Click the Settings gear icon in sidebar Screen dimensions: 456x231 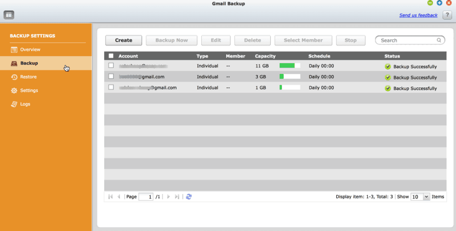14,90
